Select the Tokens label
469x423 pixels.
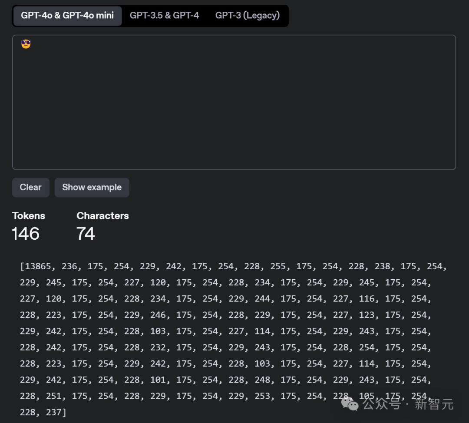(28, 216)
